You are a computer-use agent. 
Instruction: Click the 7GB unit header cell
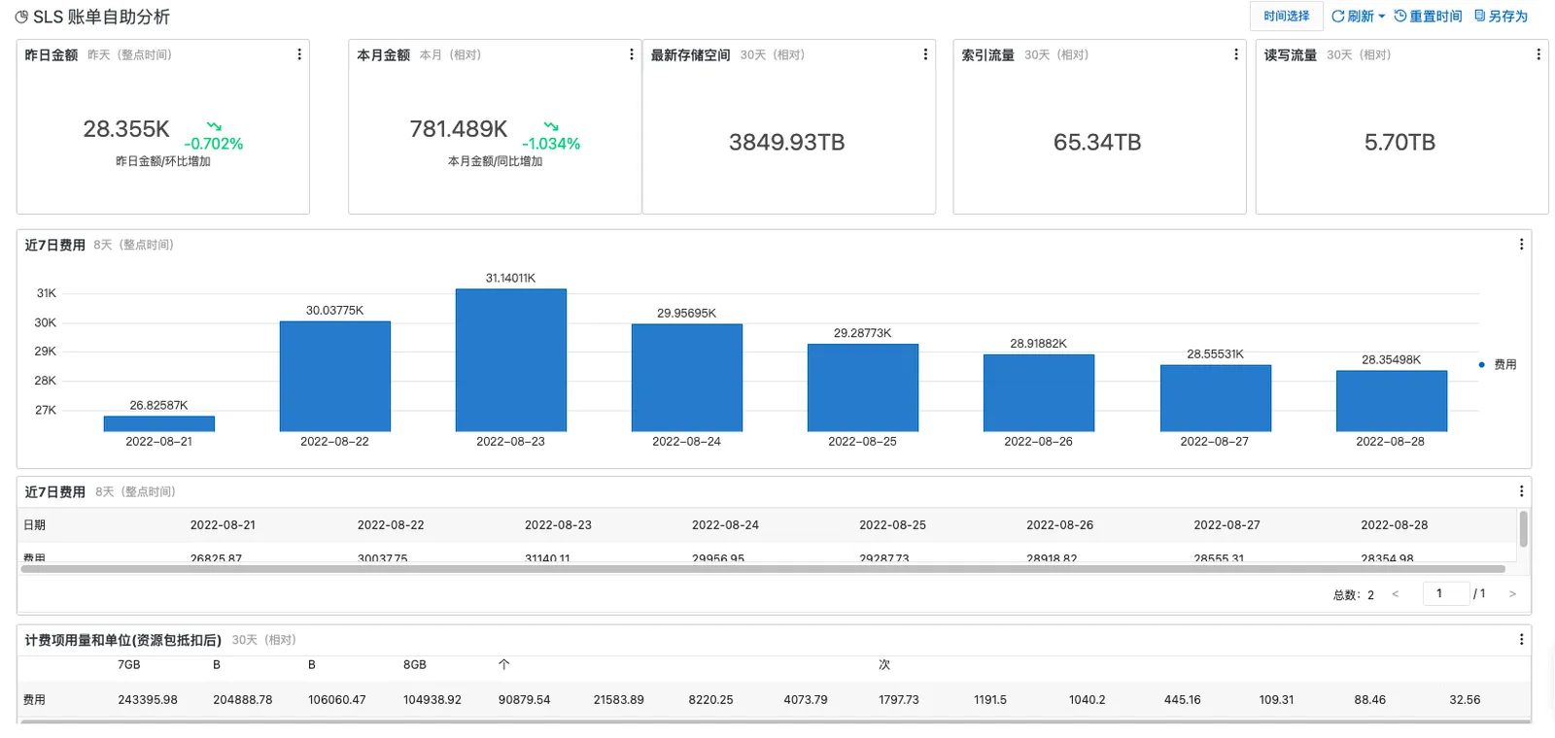[x=129, y=665]
